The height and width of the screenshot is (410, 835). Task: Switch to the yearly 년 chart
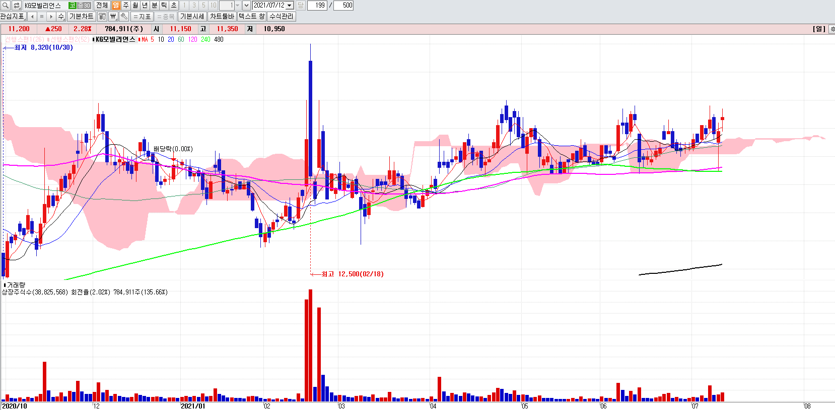[x=145, y=5]
